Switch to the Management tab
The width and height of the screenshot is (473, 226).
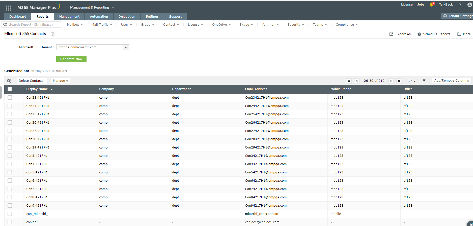click(x=69, y=17)
